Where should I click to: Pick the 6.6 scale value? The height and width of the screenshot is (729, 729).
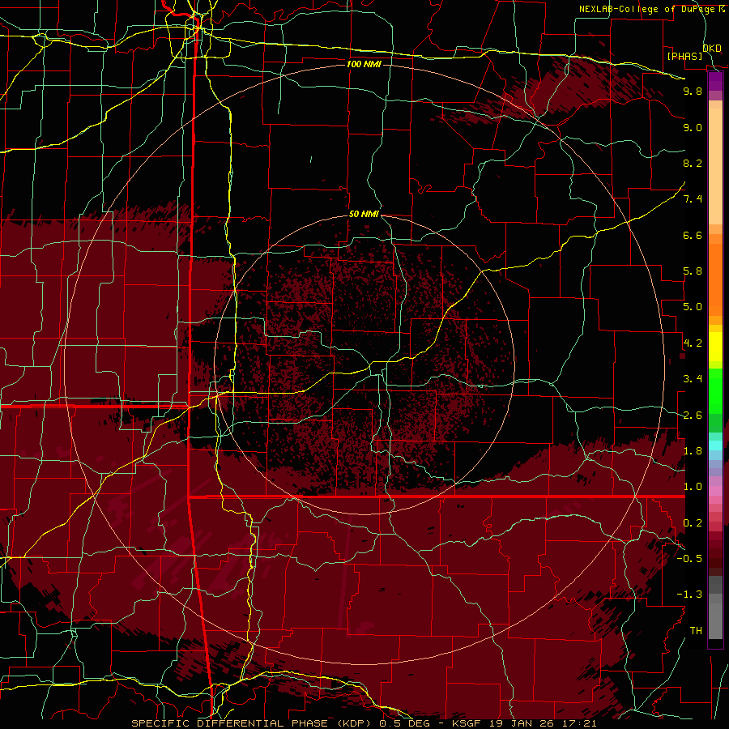(x=693, y=236)
